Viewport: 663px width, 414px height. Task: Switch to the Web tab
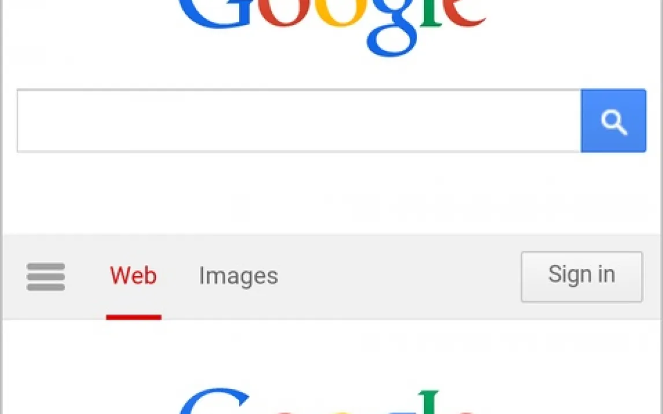[x=134, y=276]
